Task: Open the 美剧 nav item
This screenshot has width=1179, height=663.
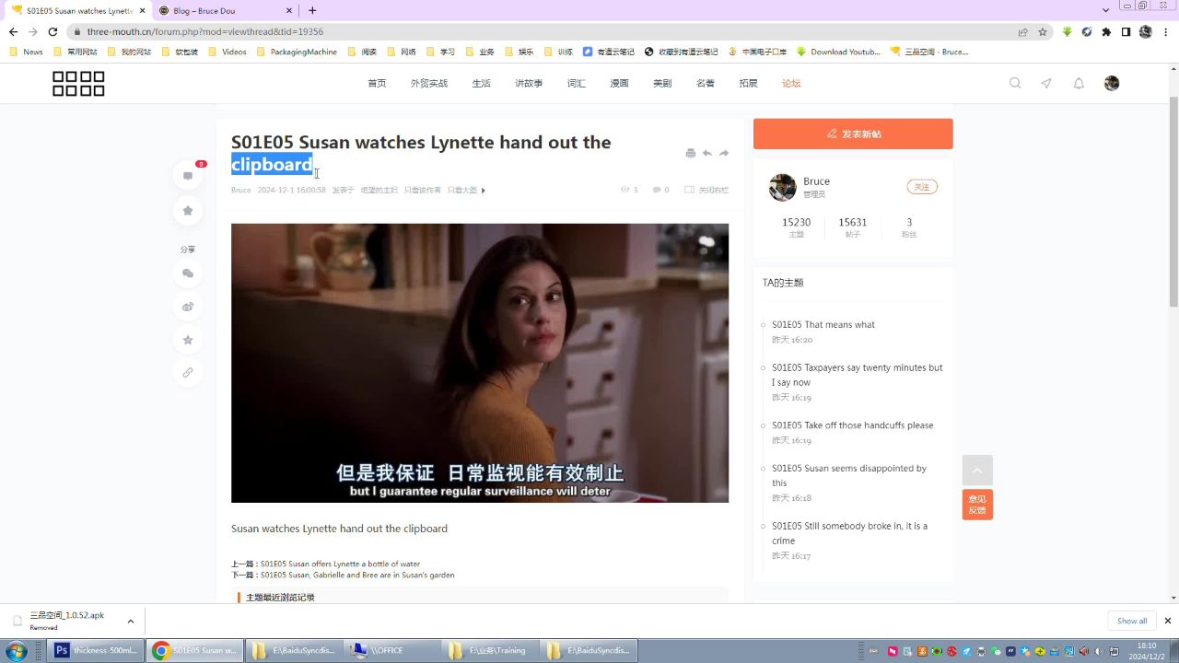Action: pyautogui.click(x=662, y=83)
